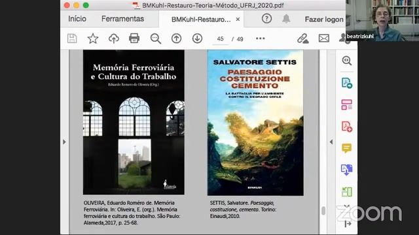Click the page number field showing 45

220,39
